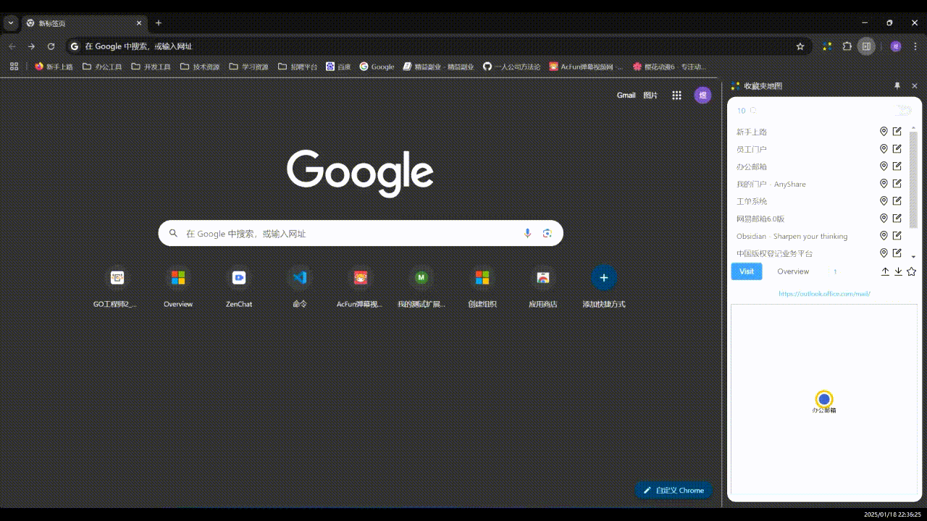
Task: Click the pin icon for 中国版权登记业务平台
Action: [884, 253]
